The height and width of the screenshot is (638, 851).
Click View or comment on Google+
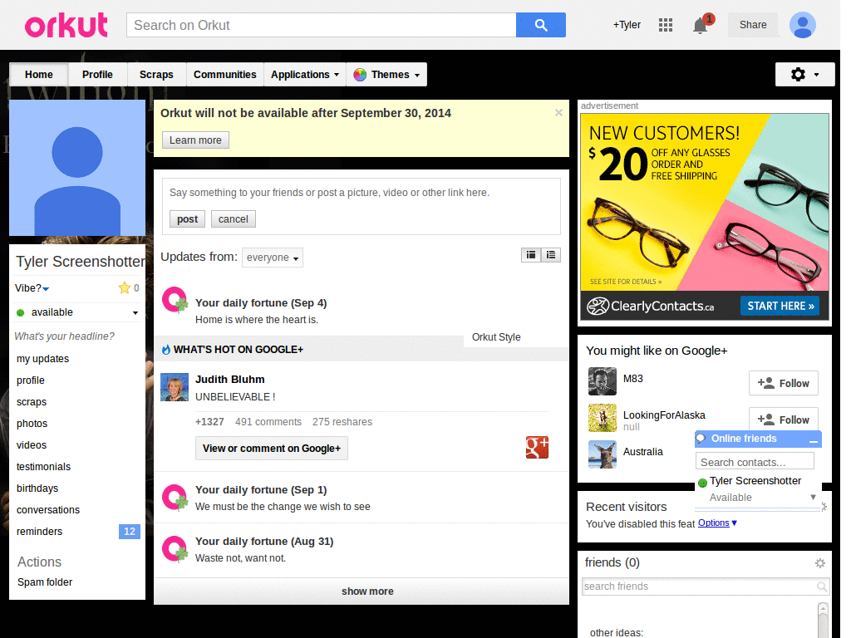[x=272, y=448]
